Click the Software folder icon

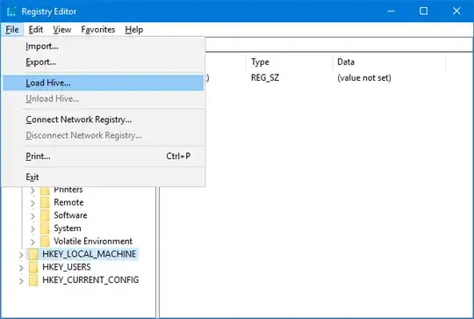(45, 215)
